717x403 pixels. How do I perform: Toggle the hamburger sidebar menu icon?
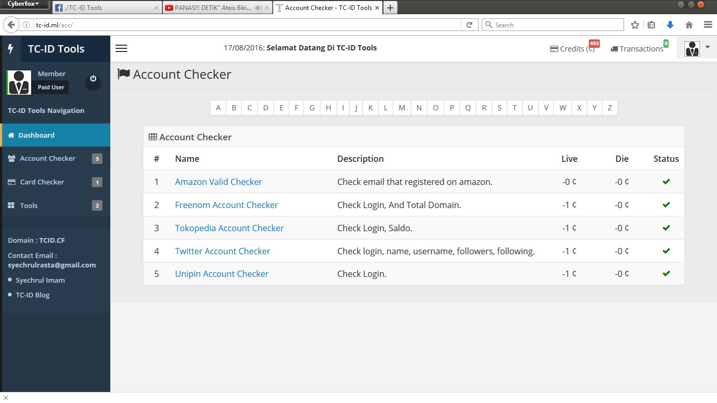click(121, 48)
